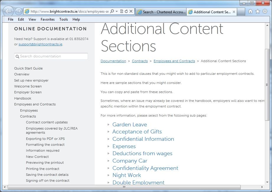Click the address bar URL field
Screen dimensions: 272x192
(x=69, y=11)
